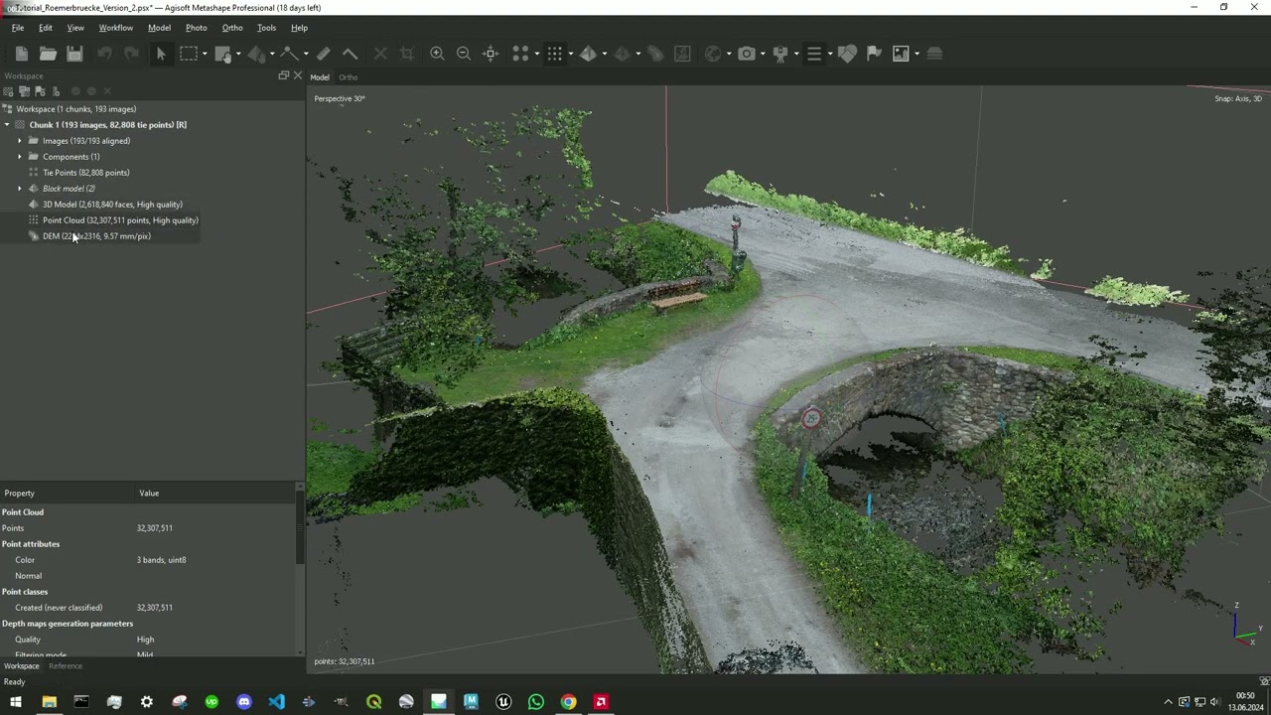
Task: Click the Show Images picture icon
Action: point(901,54)
